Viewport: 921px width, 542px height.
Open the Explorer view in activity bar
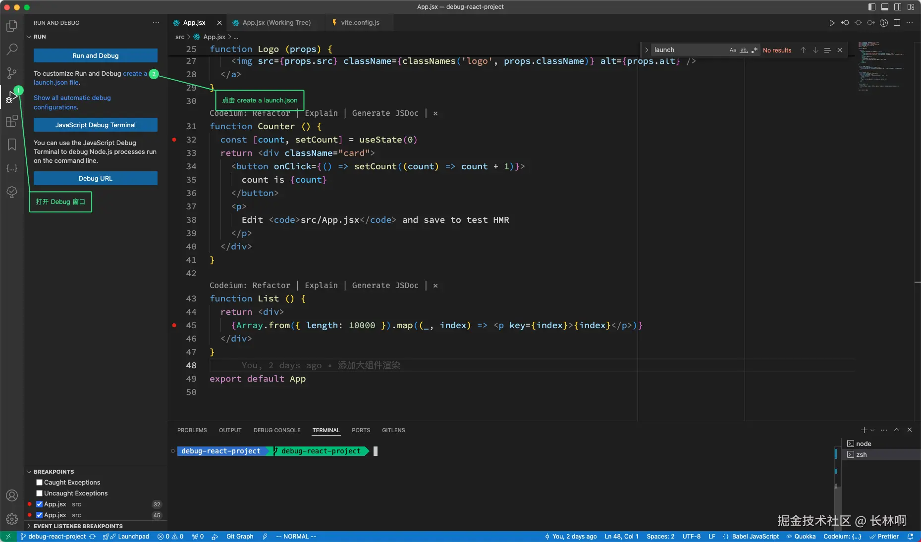pyautogui.click(x=12, y=26)
